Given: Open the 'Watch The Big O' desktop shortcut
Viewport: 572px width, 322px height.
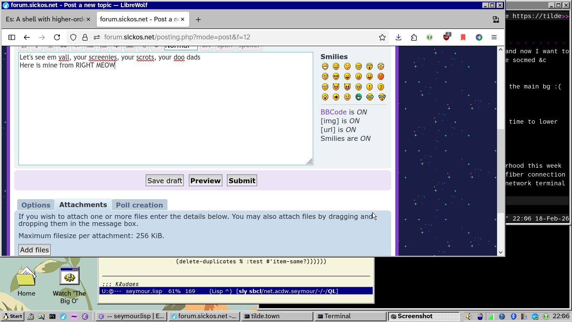Looking at the screenshot, I should click(x=69, y=276).
